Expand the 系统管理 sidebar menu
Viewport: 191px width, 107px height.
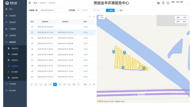pyautogui.click(x=13, y=16)
